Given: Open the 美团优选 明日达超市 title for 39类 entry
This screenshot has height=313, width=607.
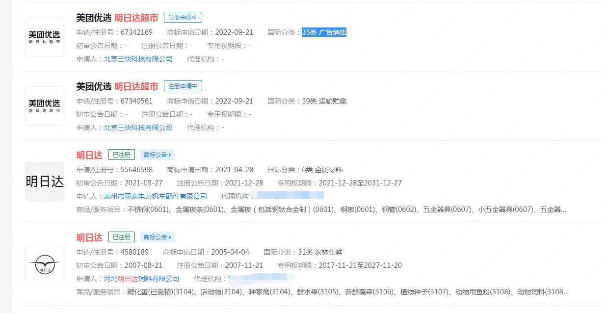Looking at the screenshot, I should point(117,86).
